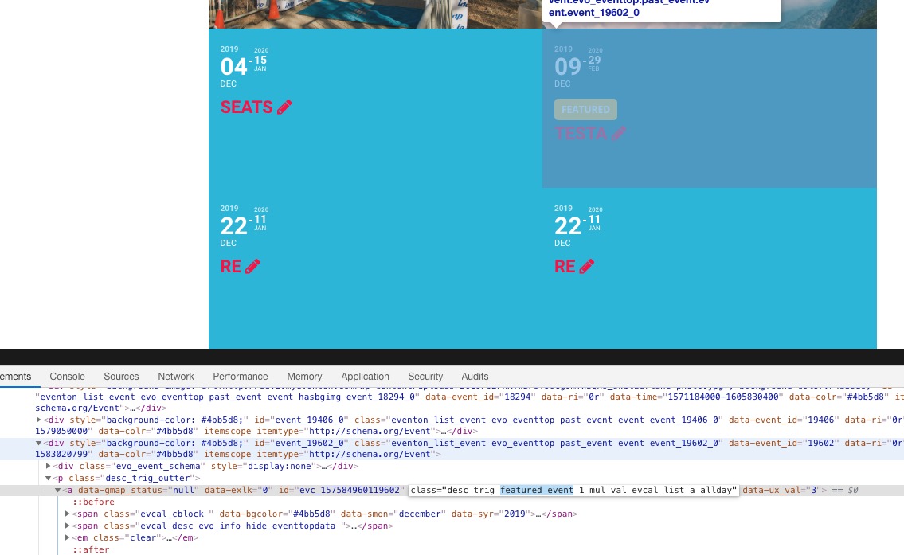904x555 pixels.
Task: Go to the Network panel tab
Action: [176, 377]
